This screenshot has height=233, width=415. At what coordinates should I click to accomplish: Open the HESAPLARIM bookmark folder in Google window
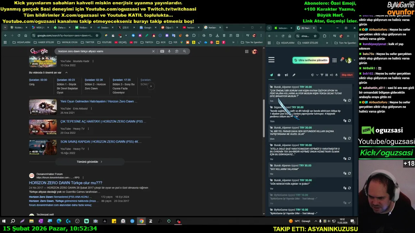tap(21, 42)
